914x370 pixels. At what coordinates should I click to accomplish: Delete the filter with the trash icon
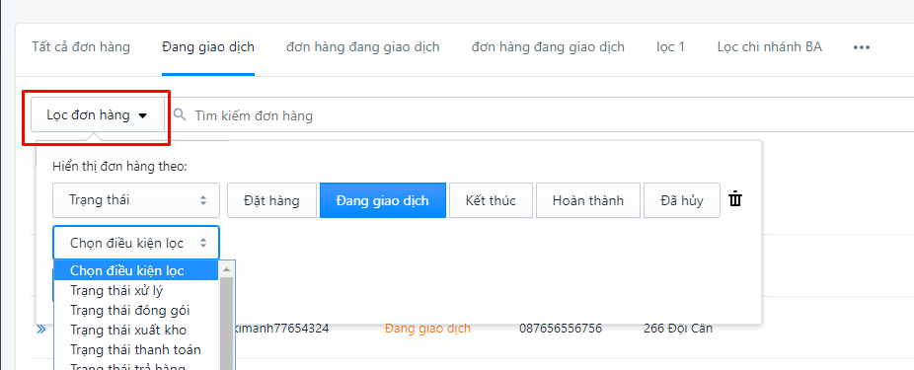pyautogui.click(x=735, y=199)
